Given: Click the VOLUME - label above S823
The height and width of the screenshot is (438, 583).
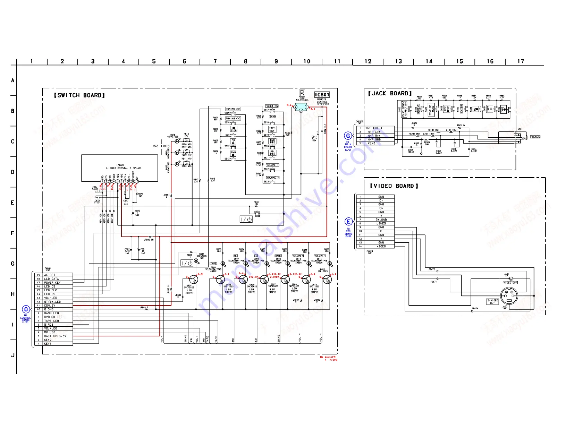Looking at the screenshot, I should point(272,178).
